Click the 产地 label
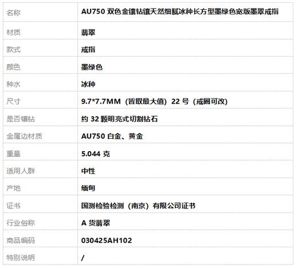 point(13,188)
